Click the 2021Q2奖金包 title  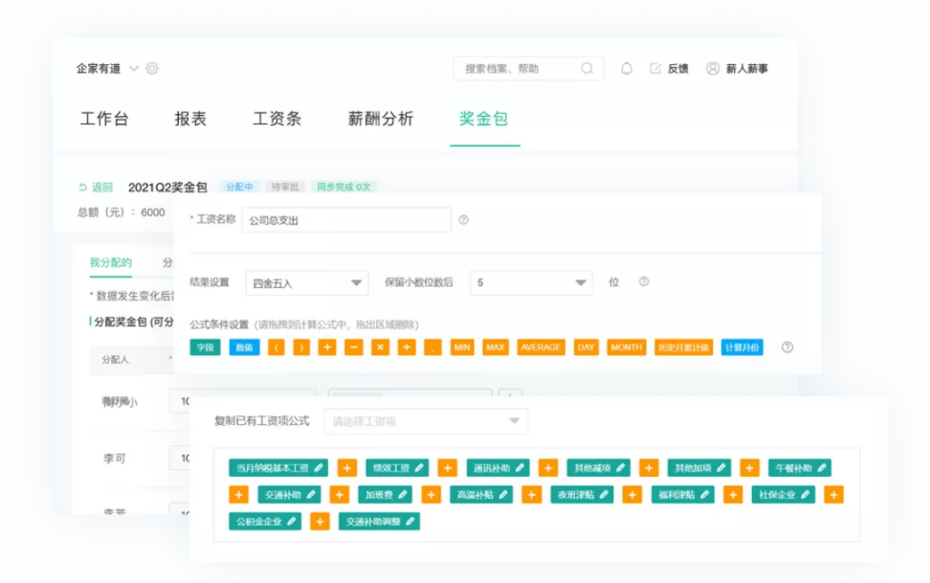point(167,188)
